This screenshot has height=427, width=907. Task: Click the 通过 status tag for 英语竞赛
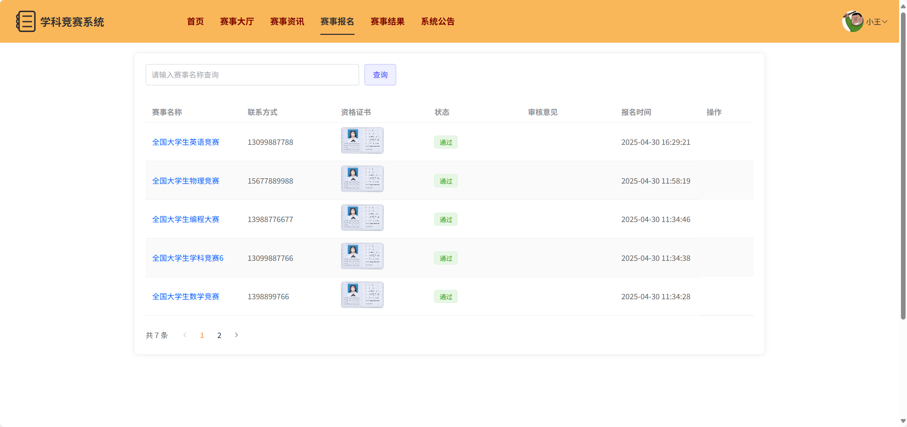pyautogui.click(x=445, y=142)
